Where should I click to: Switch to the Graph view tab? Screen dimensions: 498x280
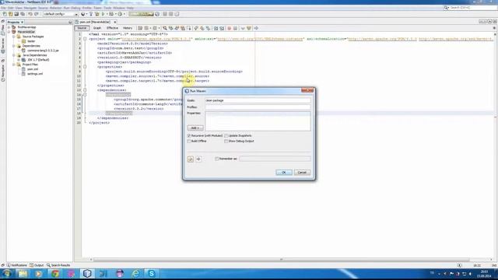[x=96, y=28]
